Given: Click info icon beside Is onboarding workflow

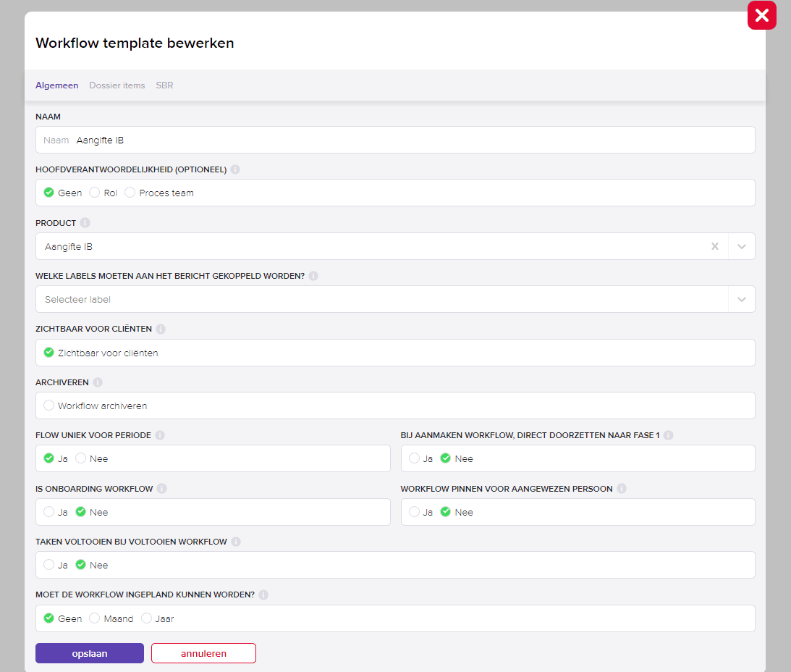Looking at the screenshot, I should 161,489.
